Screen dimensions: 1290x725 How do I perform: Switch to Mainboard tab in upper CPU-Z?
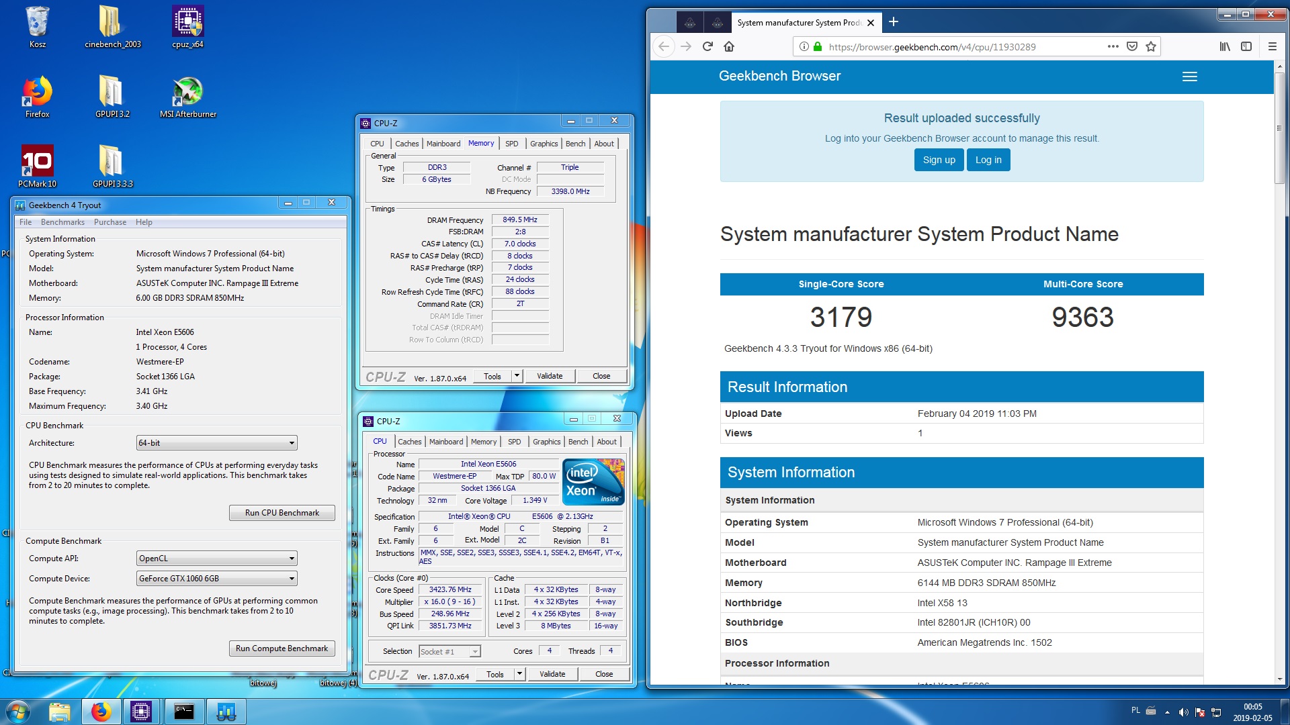pos(443,144)
